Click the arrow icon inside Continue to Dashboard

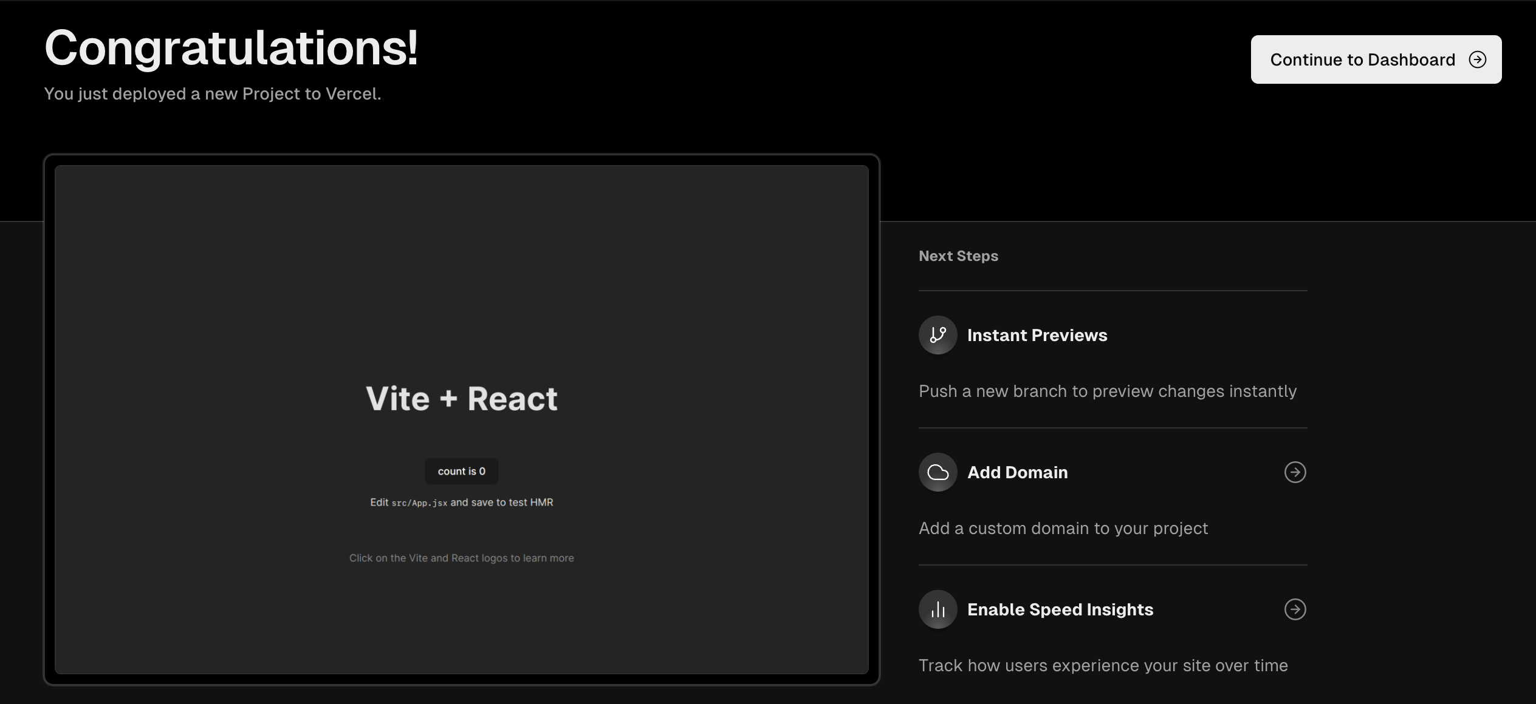[1478, 59]
